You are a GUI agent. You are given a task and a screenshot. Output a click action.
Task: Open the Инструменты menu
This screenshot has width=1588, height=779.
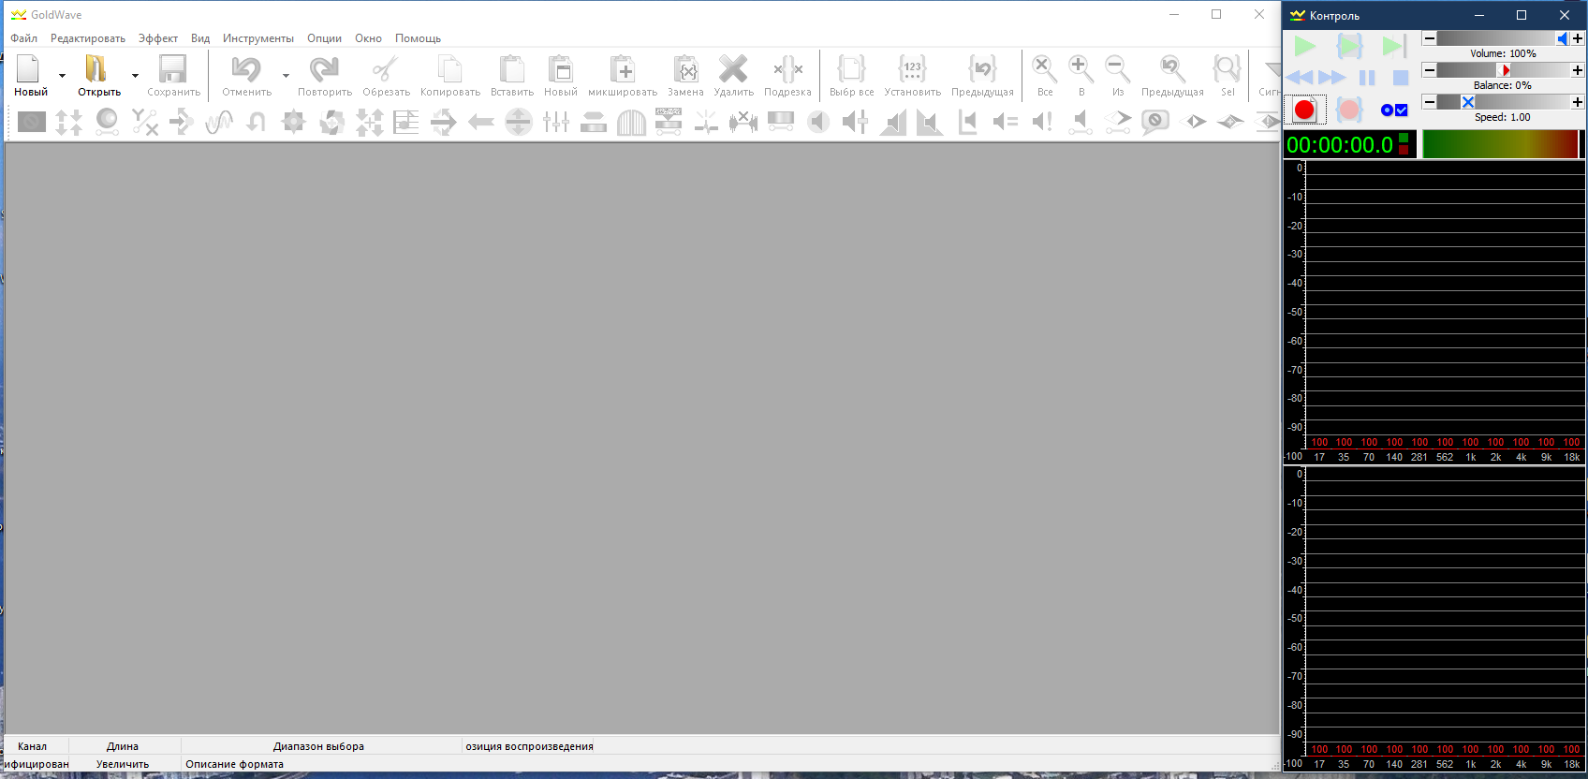(x=257, y=38)
